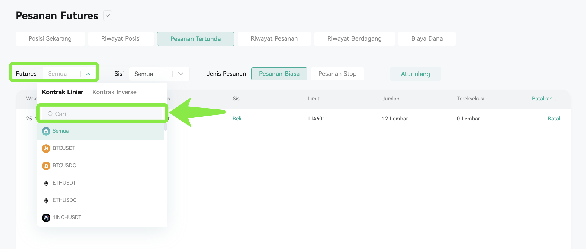Click the Semua stack icon in dropdown list
Image resolution: width=586 pixels, height=249 pixels.
tap(46, 131)
